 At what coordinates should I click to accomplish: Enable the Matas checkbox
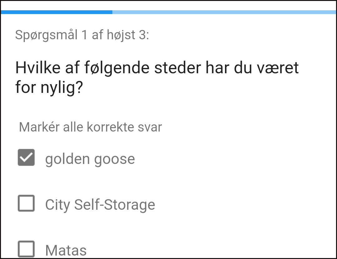click(26, 249)
